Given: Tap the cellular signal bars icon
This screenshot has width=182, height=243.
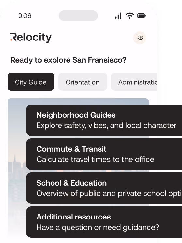Looking at the screenshot, I should [x=118, y=16].
